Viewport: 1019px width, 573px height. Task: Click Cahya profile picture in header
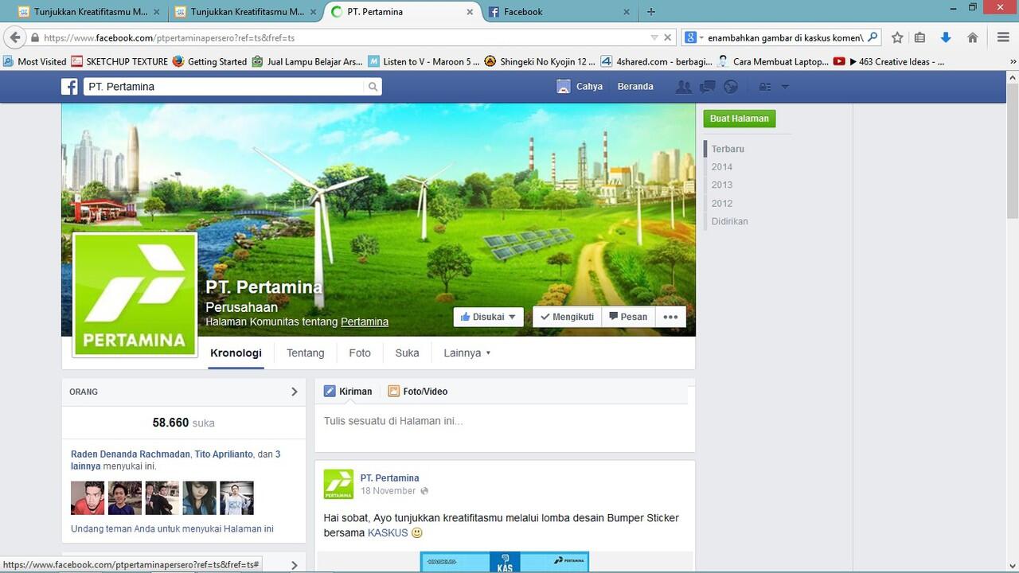[x=564, y=87]
